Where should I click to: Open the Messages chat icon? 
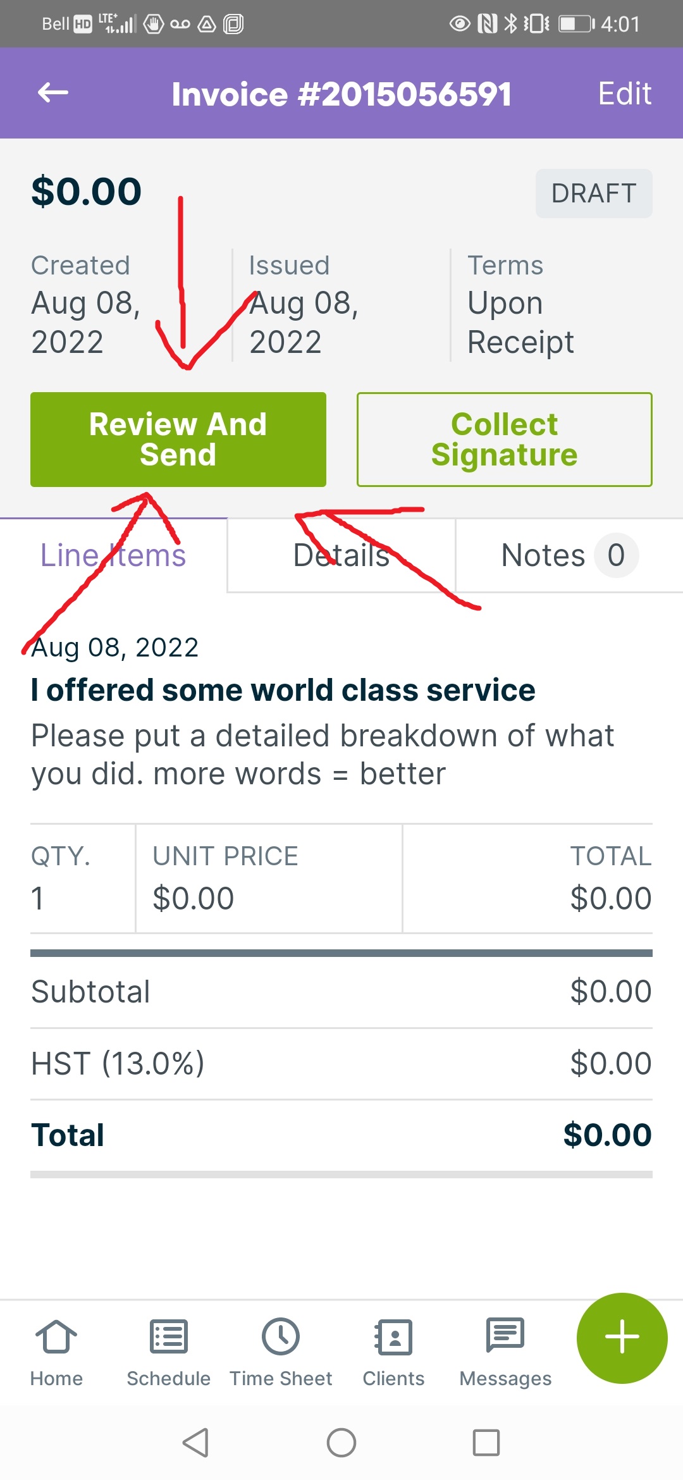click(504, 1350)
